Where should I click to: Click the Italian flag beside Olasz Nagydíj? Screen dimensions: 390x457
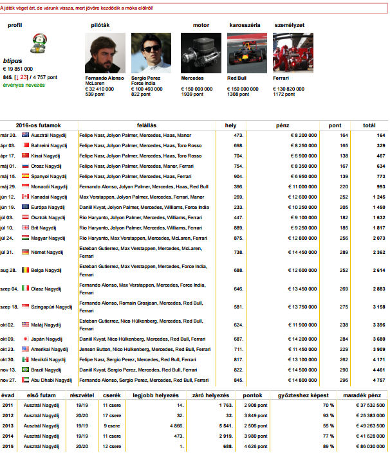click(x=25, y=288)
